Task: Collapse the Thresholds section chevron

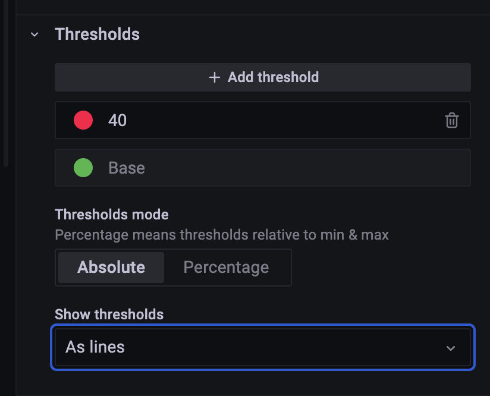Action: (x=34, y=34)
